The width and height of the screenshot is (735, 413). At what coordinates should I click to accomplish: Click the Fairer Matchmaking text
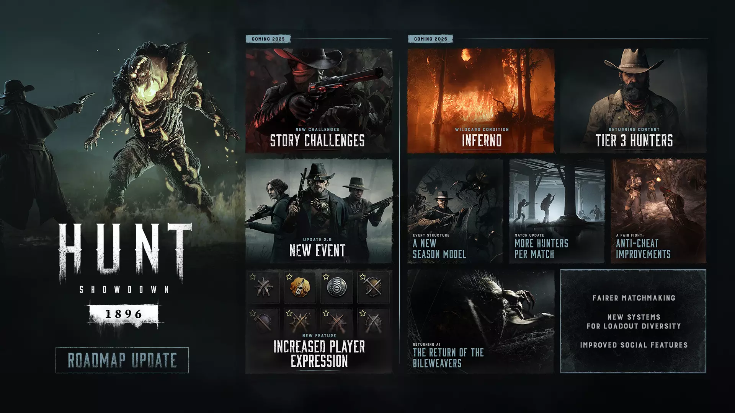click(634, 298)
